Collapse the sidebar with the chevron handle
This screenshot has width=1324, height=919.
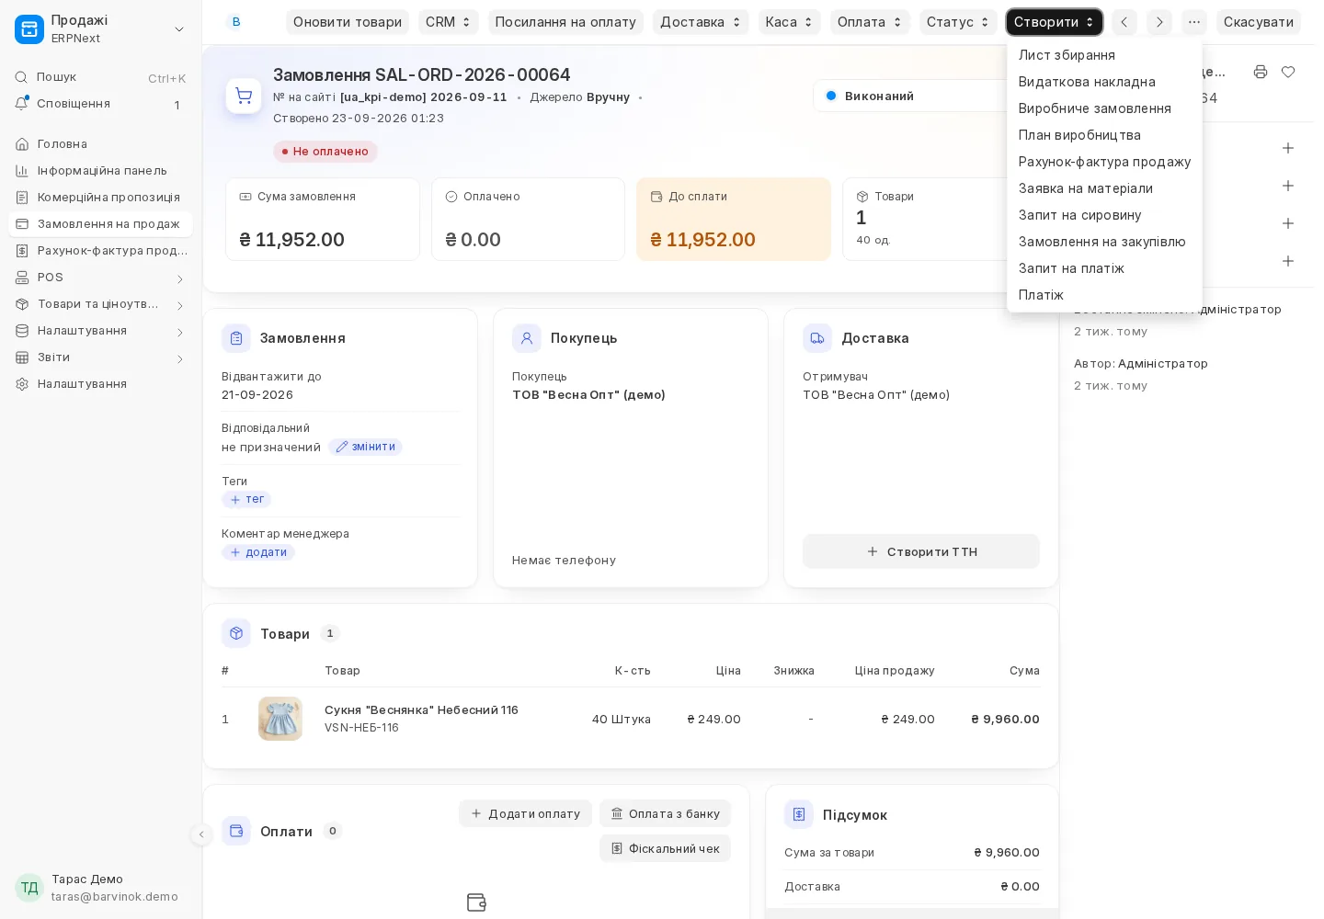[x=201, y=834]
